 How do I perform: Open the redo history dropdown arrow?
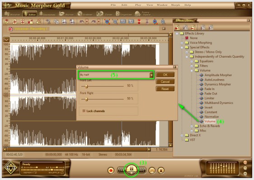point(99,22)
